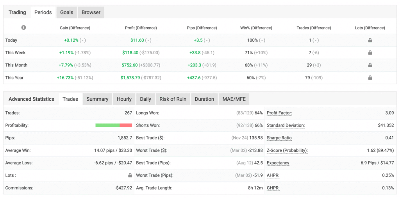Click the lock icon in This Month row
Viewport: 400px width, 198px height.
[x=370, y=65]
